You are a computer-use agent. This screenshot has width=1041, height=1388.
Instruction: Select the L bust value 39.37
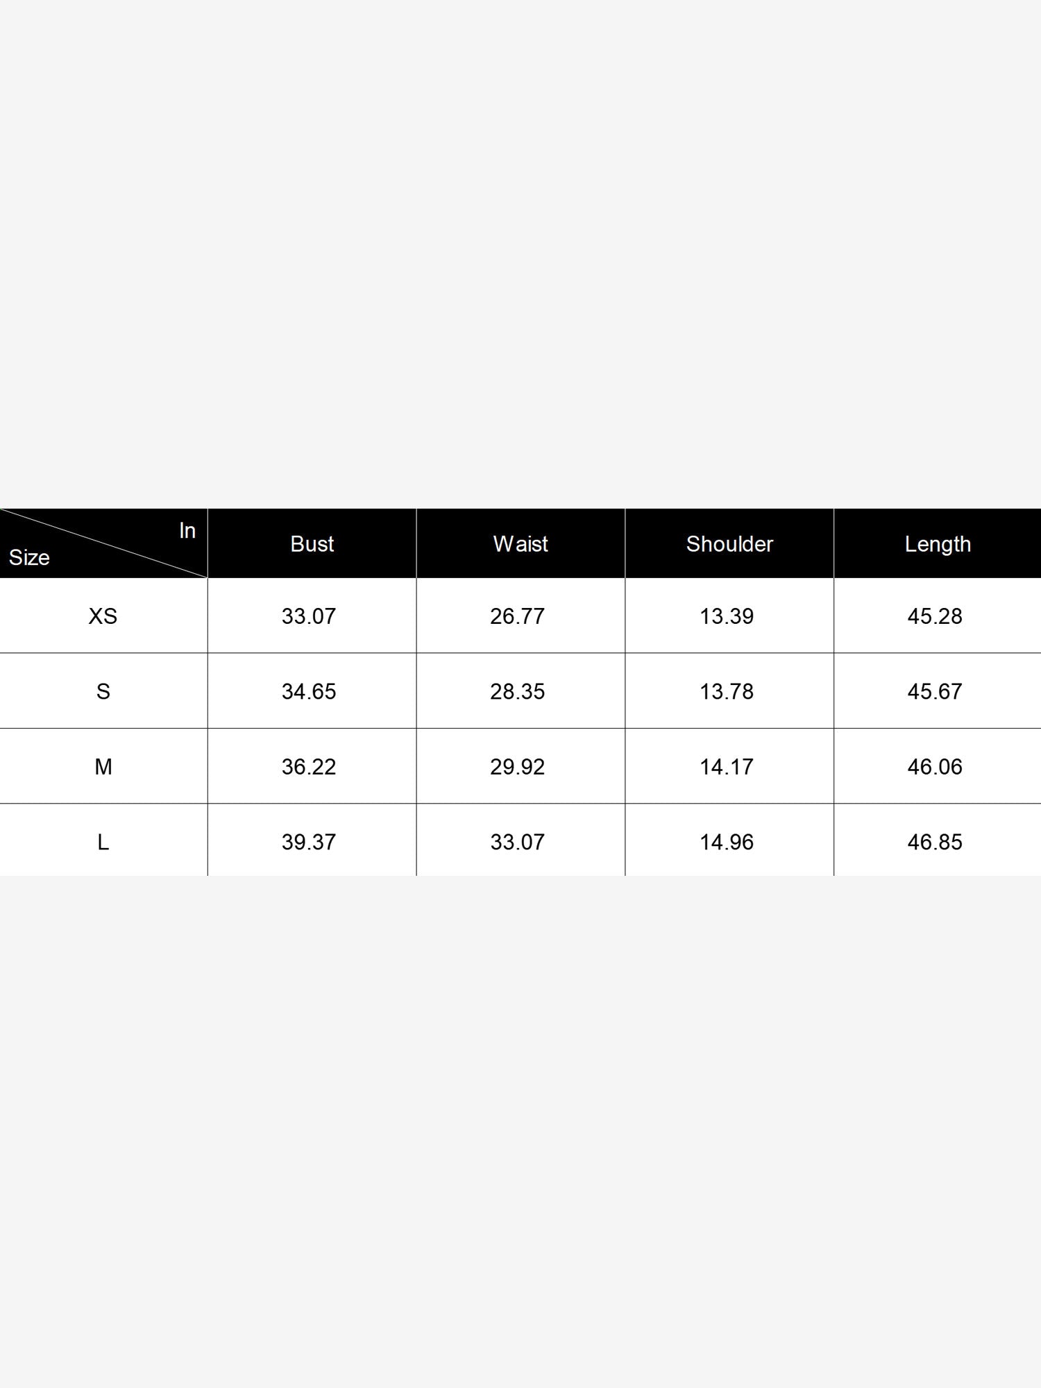309,842
